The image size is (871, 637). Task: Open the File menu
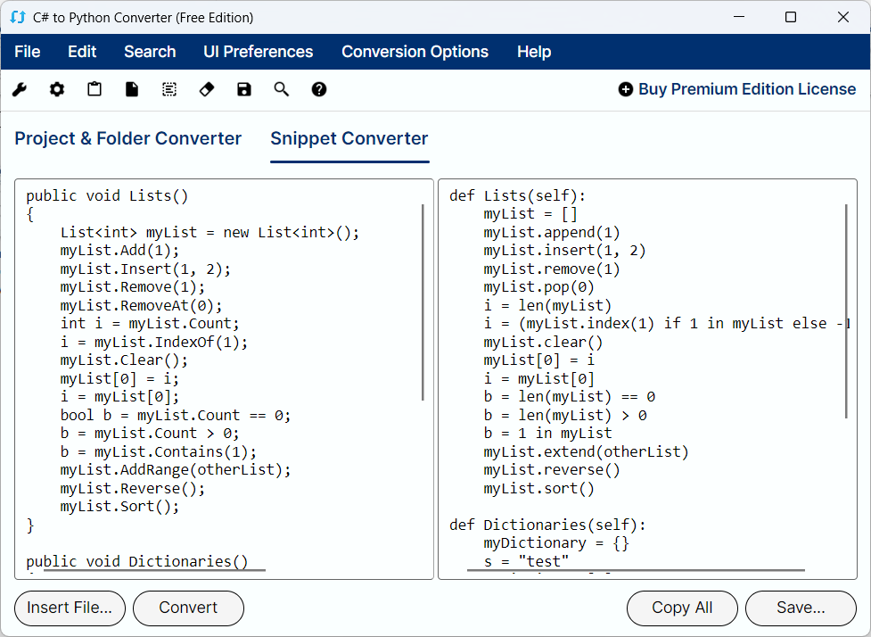pyautogui.click(x=28, y=52)
